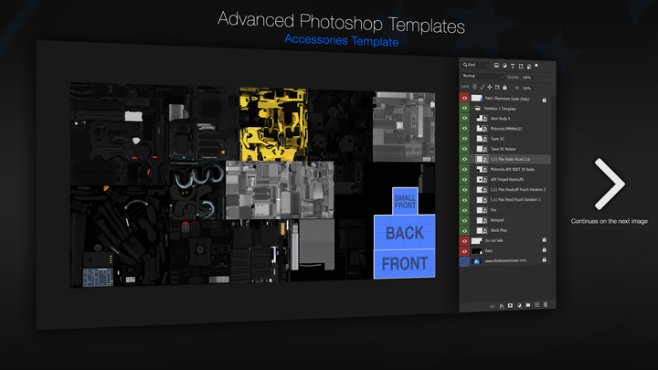This screenshot has width=658, height=370.
Task: Delete layer trash icon
Action: pyautogui.click(x=546, y=304)
